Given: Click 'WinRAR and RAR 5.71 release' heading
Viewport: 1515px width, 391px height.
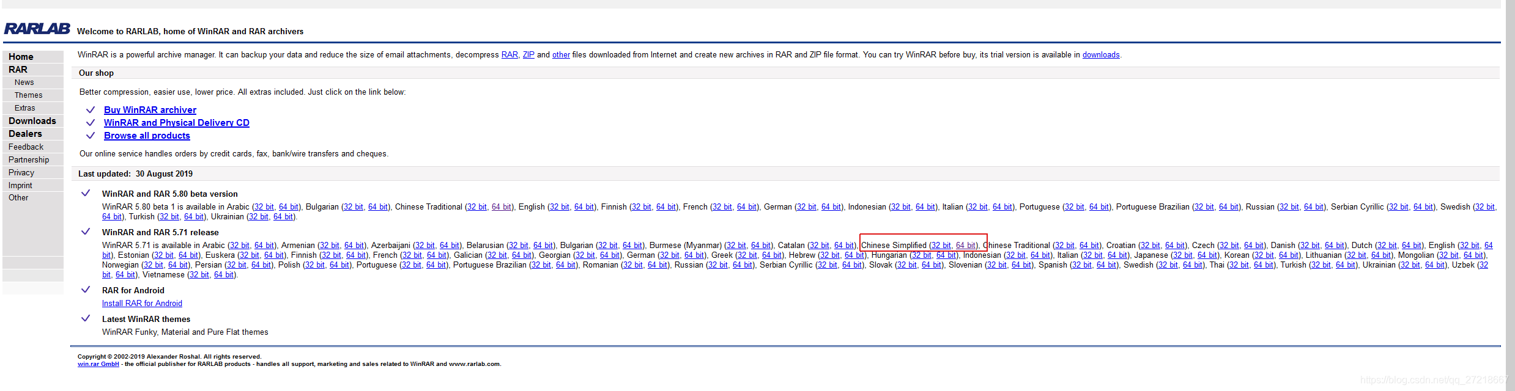Looking at the screenshot, I should (x=160, y=233).
